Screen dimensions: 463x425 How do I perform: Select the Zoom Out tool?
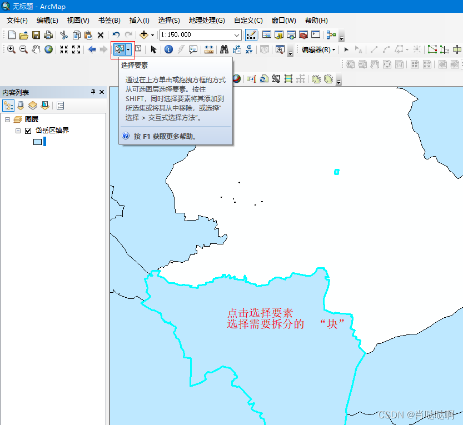click(x=23, y=49)
